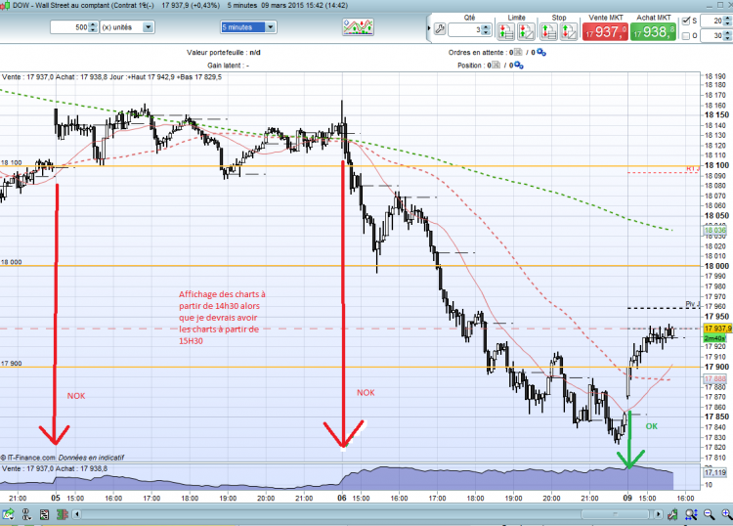Image resolution: width=733 pixels, height=526 pixels.
Task: Uncheck the S stop checkbox
Action: click(x=686, y=22)
